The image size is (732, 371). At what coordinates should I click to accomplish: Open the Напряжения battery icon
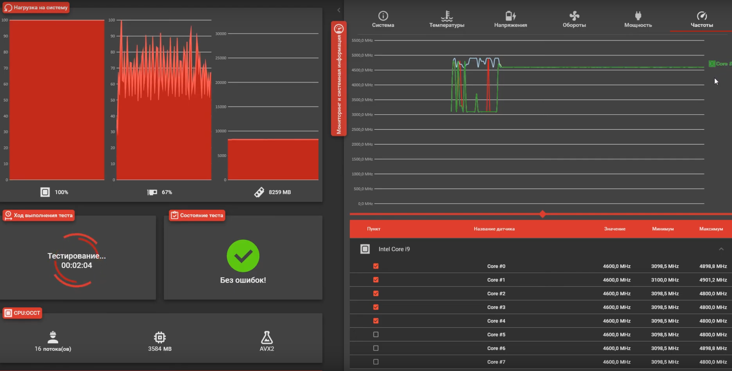click(x=510, y=16)
